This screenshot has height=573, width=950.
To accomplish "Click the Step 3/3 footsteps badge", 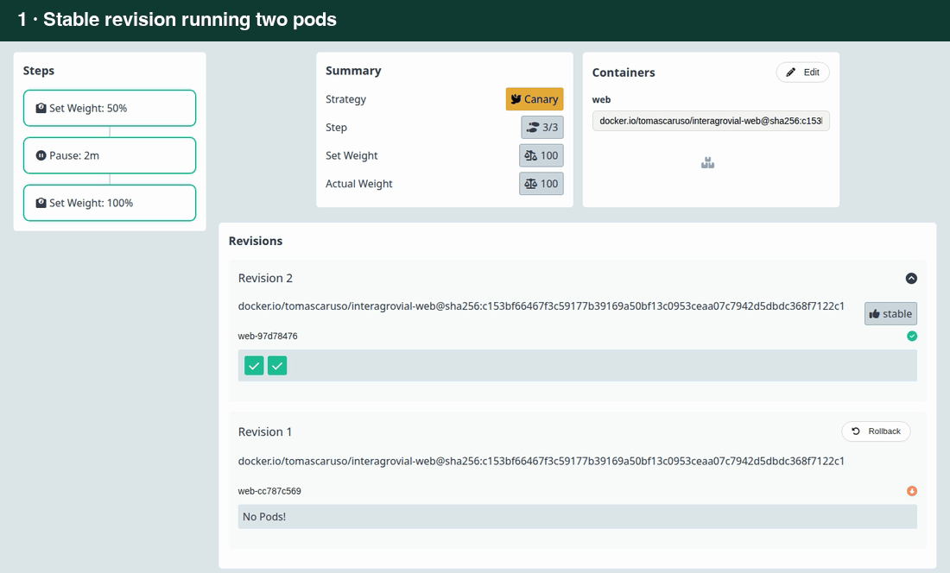I will coord(542,128).
